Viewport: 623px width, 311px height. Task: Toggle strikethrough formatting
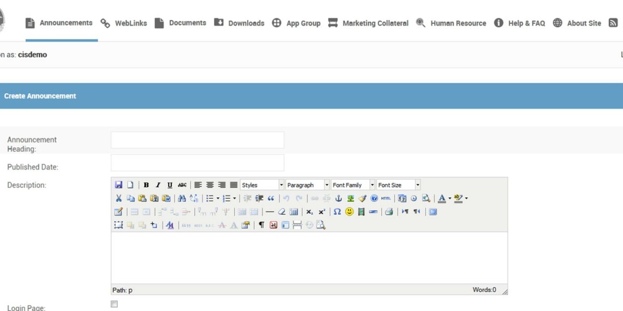pos(182,185)
